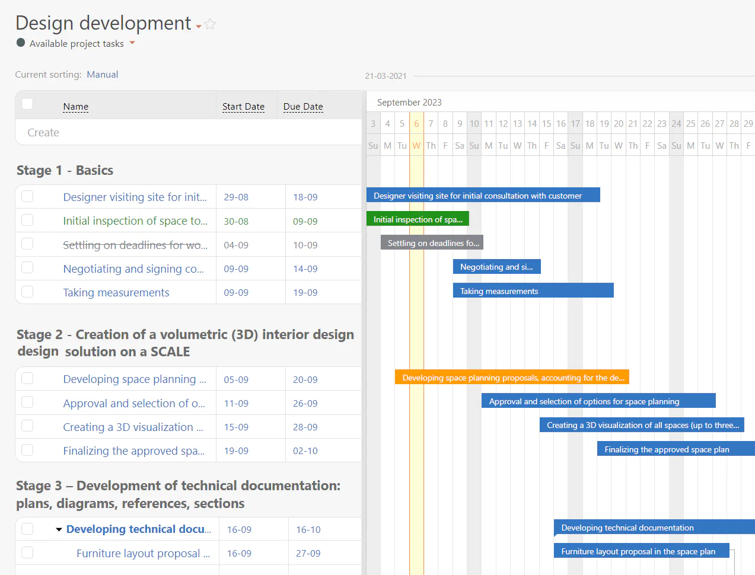Open the Design development title dropdown arrow
The height and width of the screenshot is (575, 755).
point(198,27)
